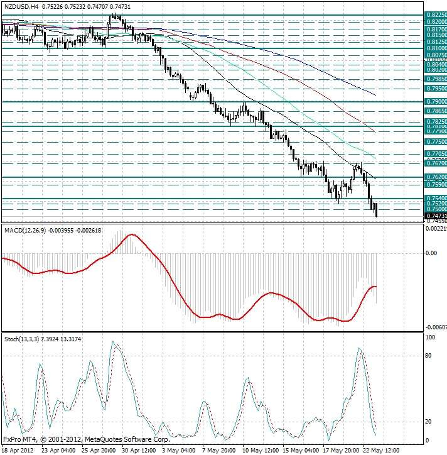Click the end of the red moving average line
Image resolution: width=447 pixels, height=455 pixels.
click(375, 132)
